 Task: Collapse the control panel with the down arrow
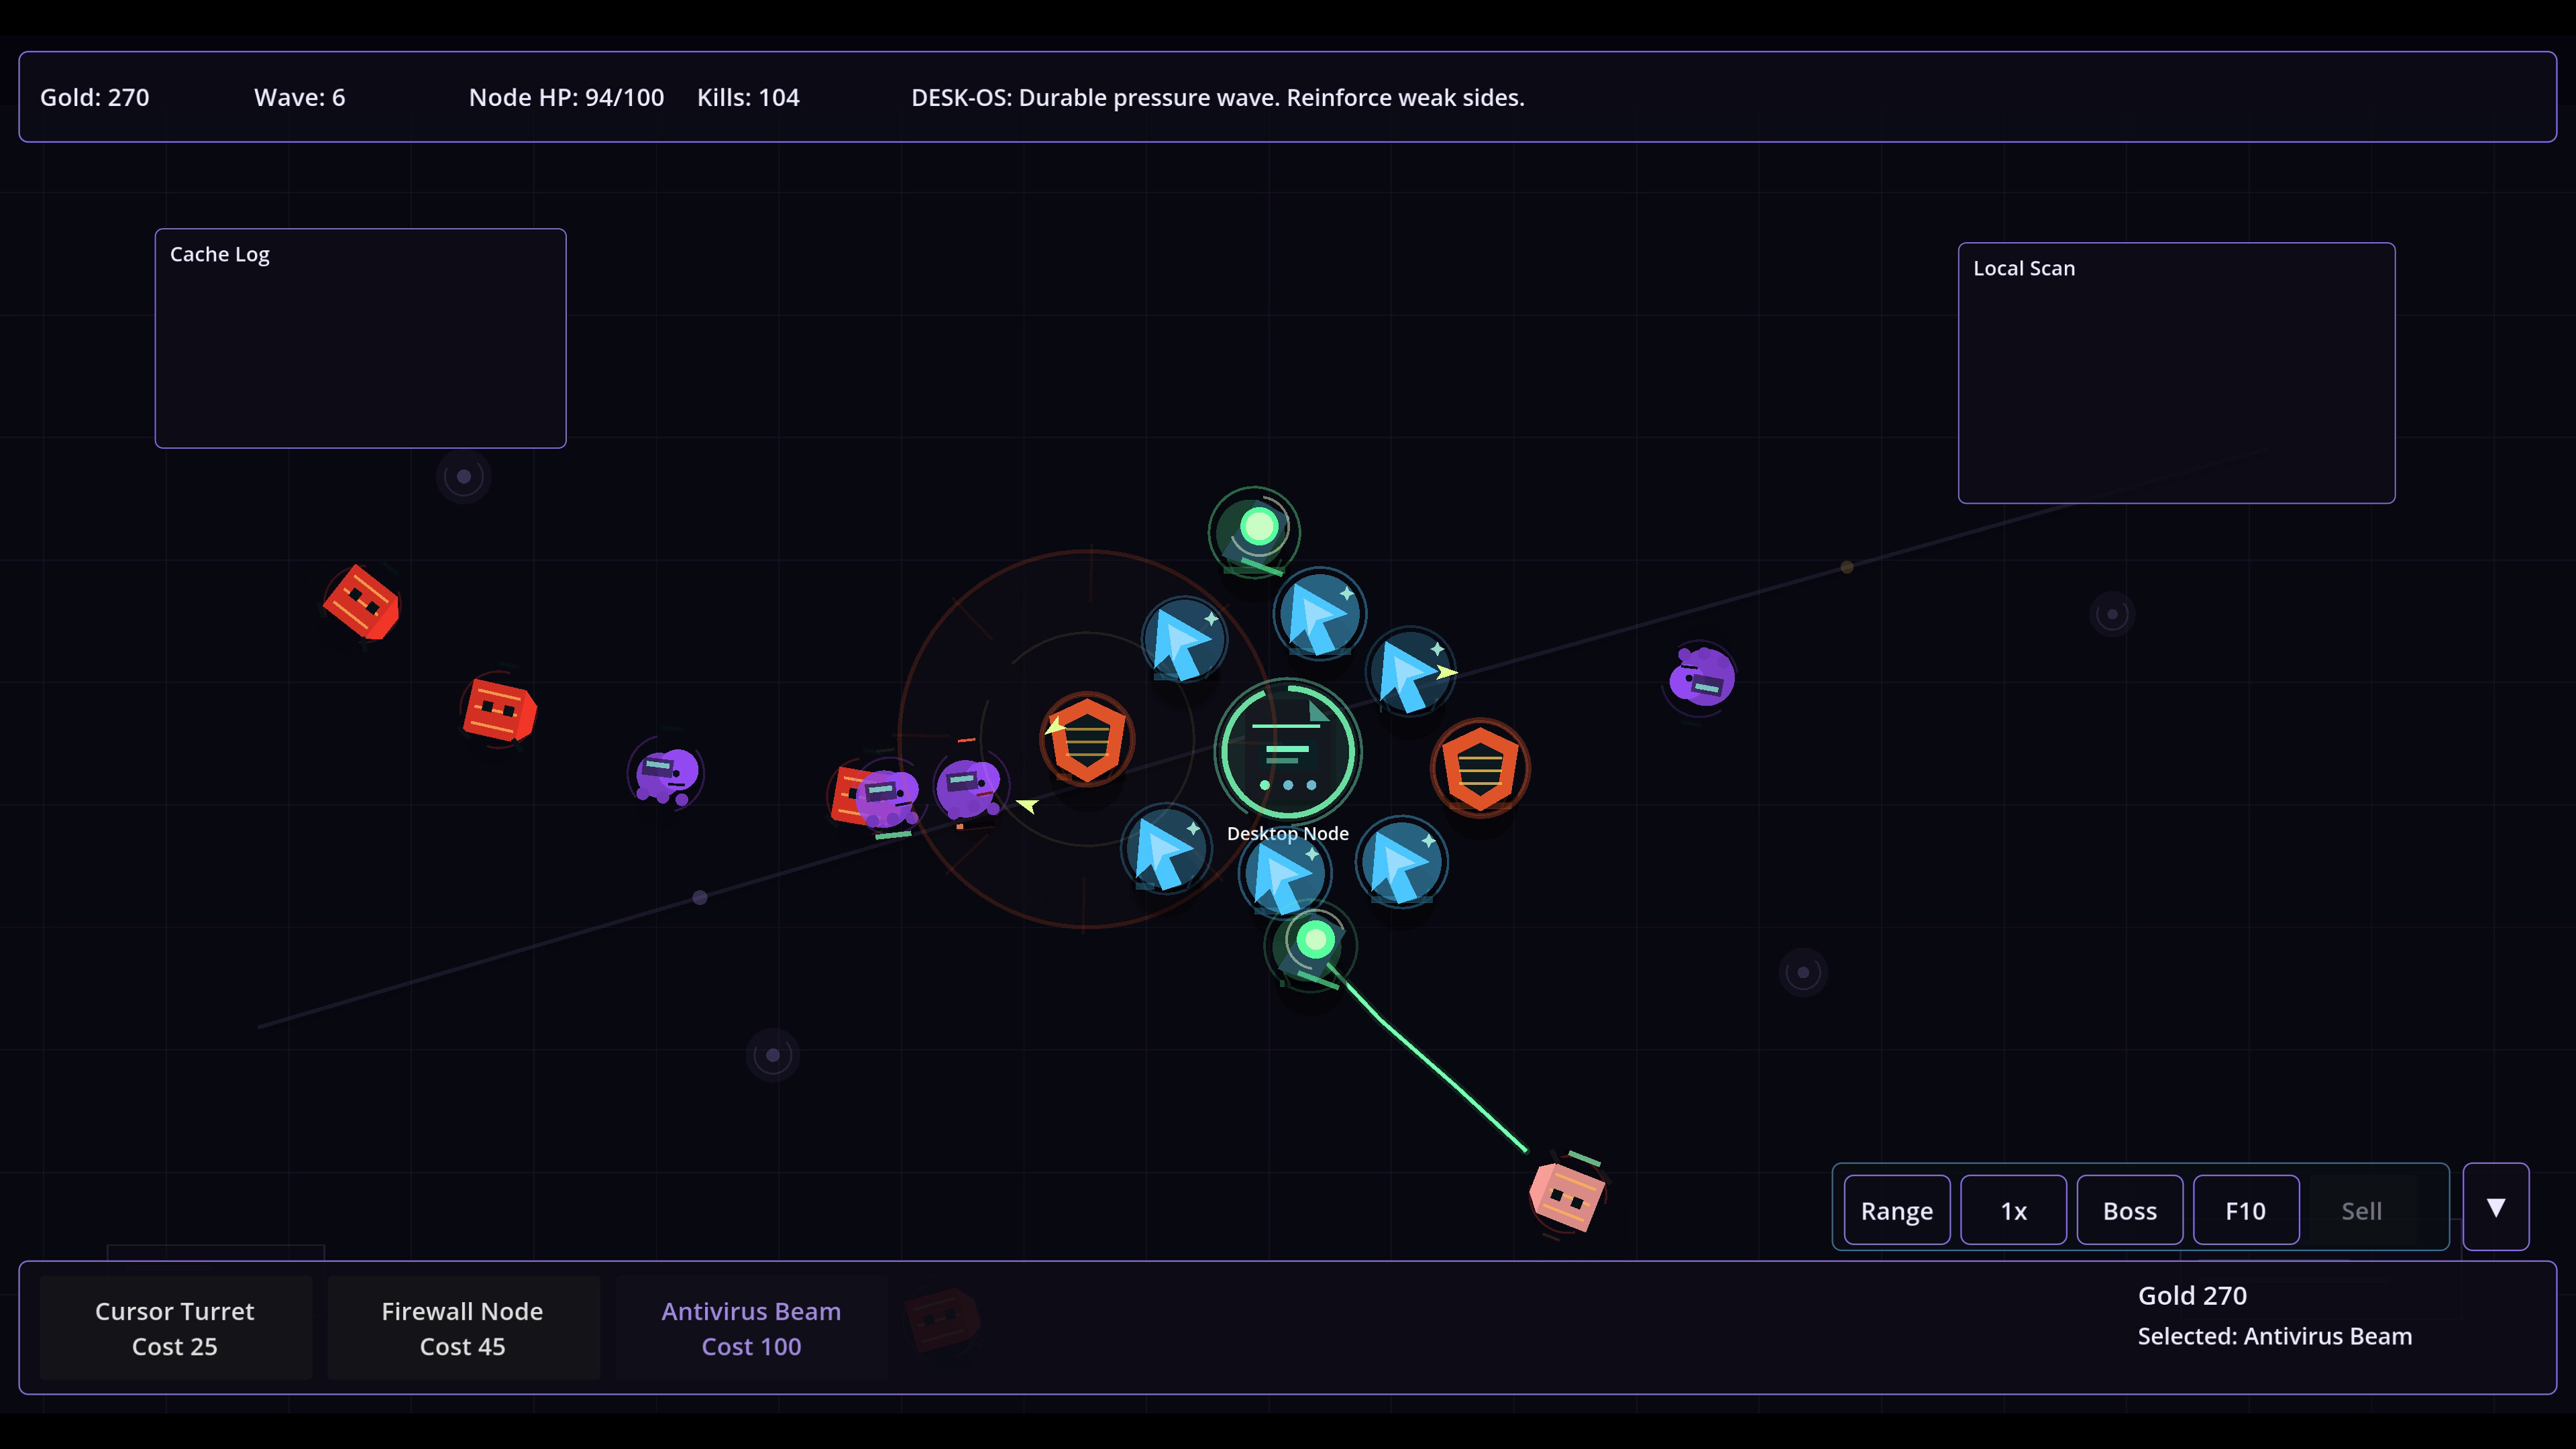[2496, 1207]
